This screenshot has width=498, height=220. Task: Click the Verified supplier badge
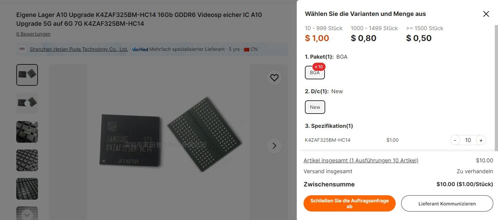(x=140, y=49)
